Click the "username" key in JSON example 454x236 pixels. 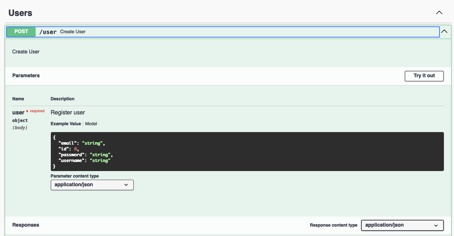click(x=71, y=161)
